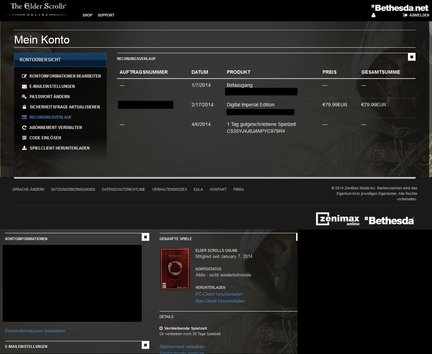Screen dimensions: 432x354
Task: Open the Shop menu
Action: point(87,15)
